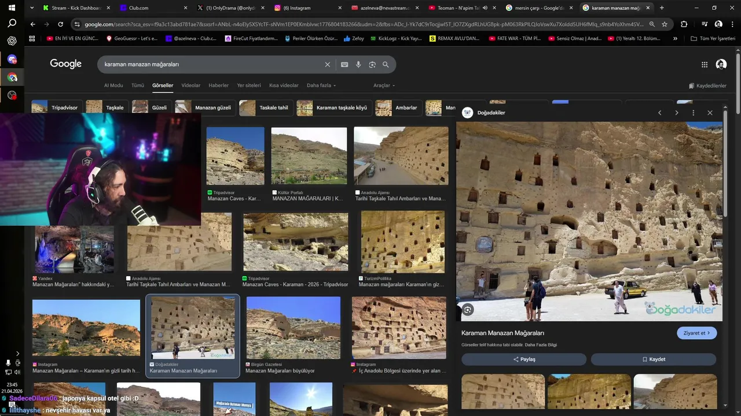This screenshot has height=416, width=741.
Task: Open the Windows Start menu
Action: click(x=12, y=8)
